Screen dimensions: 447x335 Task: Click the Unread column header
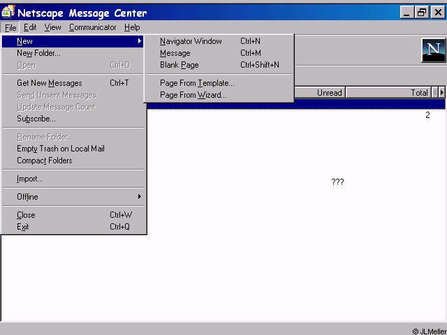coord(320,93)
